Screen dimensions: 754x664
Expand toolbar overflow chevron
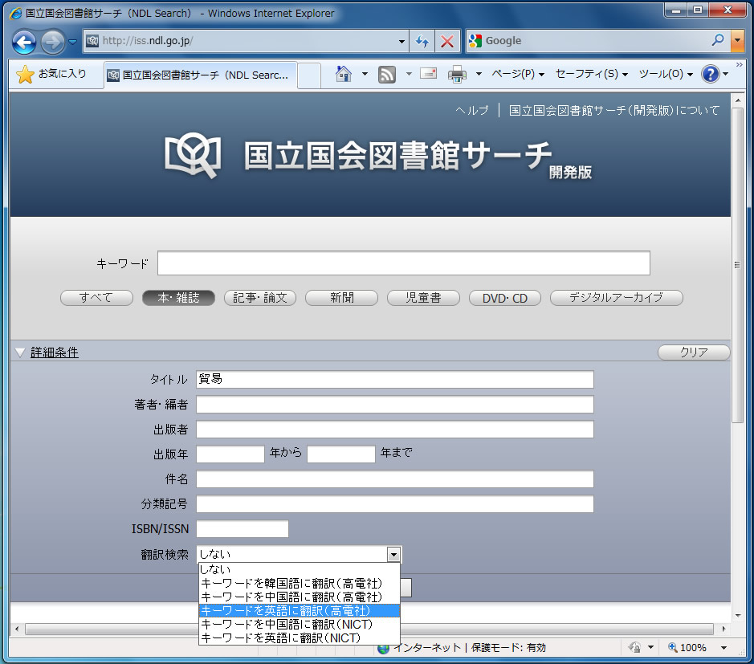[x=740, y=64]
